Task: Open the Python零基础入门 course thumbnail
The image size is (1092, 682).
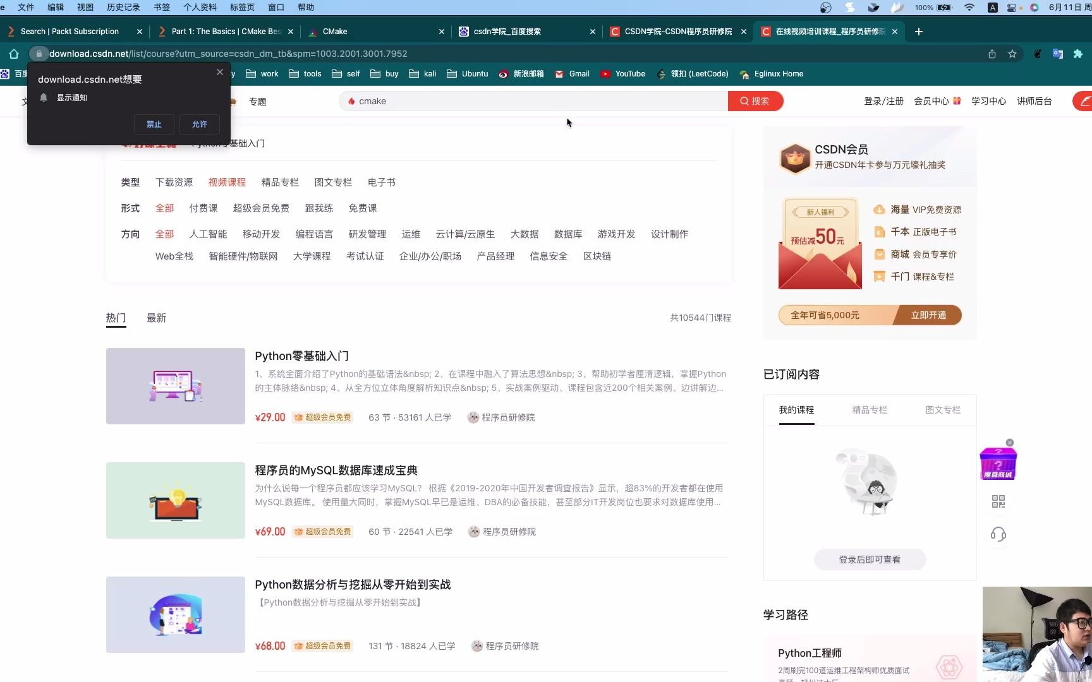Action: pos(176,386)
